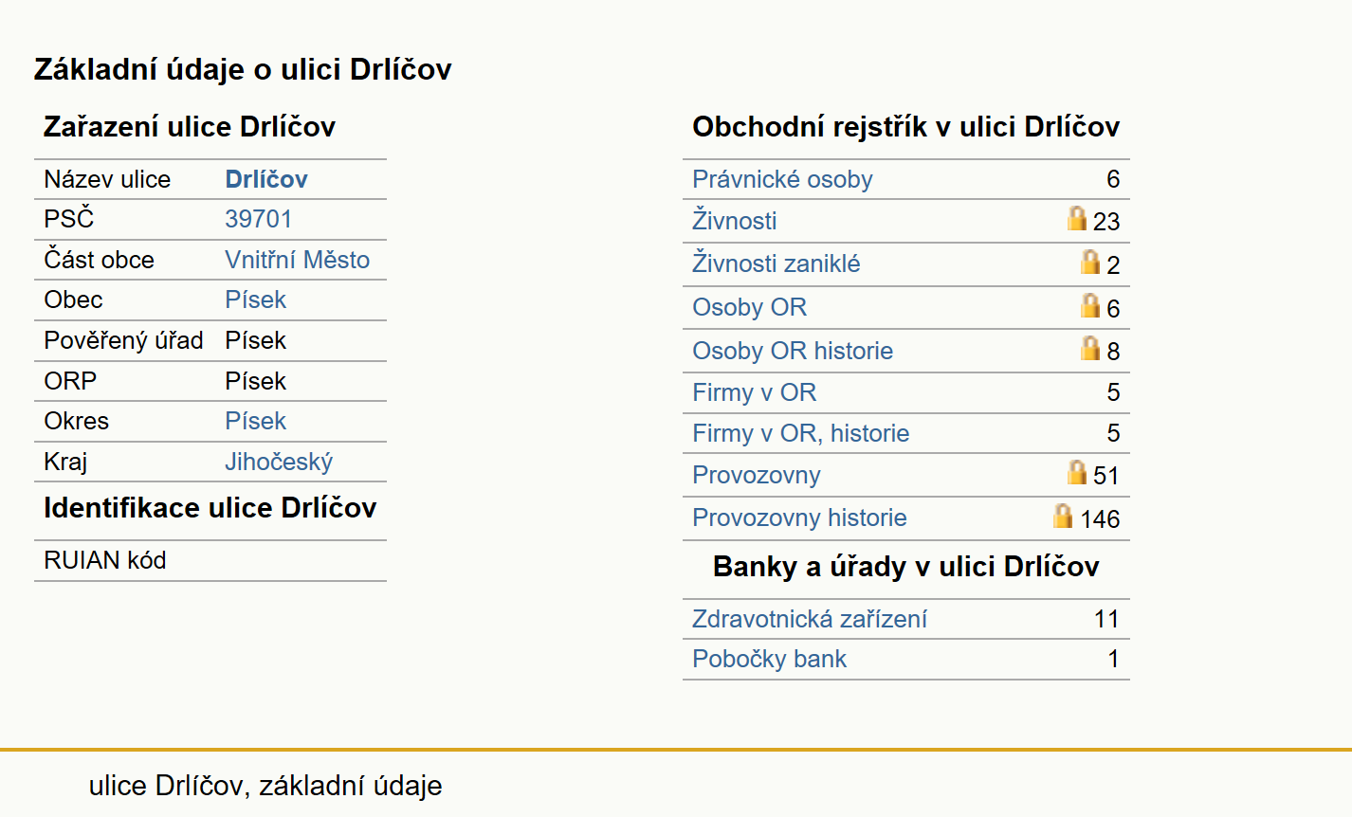View the Provozovny historie link
Screen dimensions: 1352x817
tap(799, 517)
